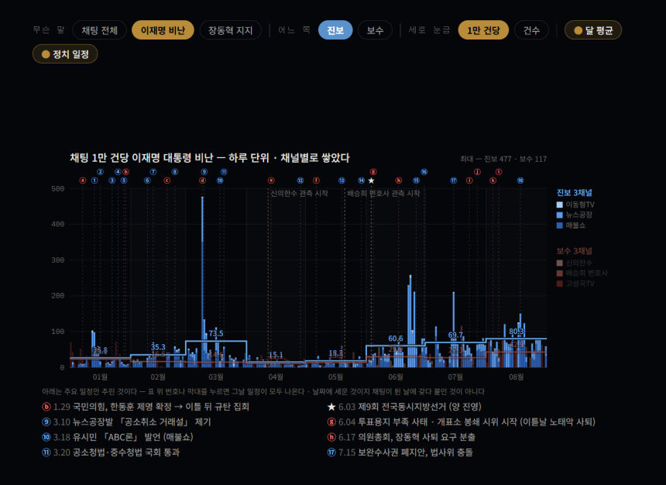
Task: Click the 배승희 변호사 legend entry
Action: click(x=582, y=273)
